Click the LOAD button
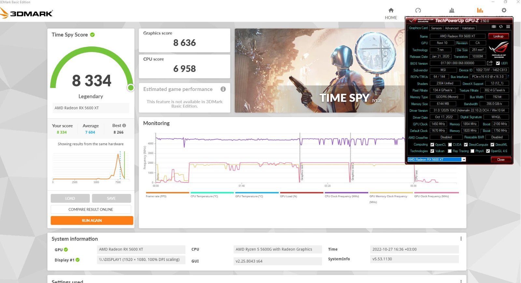521x283 pixels. pos(70,198)
